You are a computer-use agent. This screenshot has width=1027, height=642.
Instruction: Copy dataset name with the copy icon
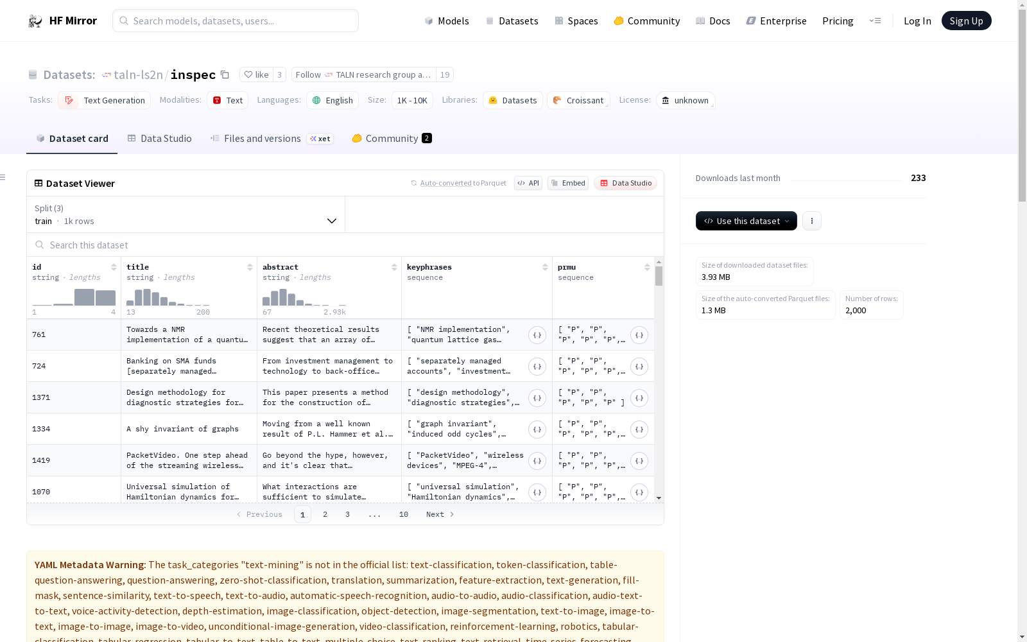[x=225, y=74]
